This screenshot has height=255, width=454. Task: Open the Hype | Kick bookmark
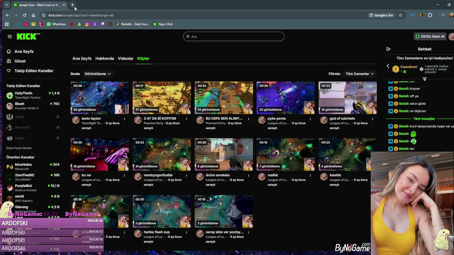(x=163, y=24)
